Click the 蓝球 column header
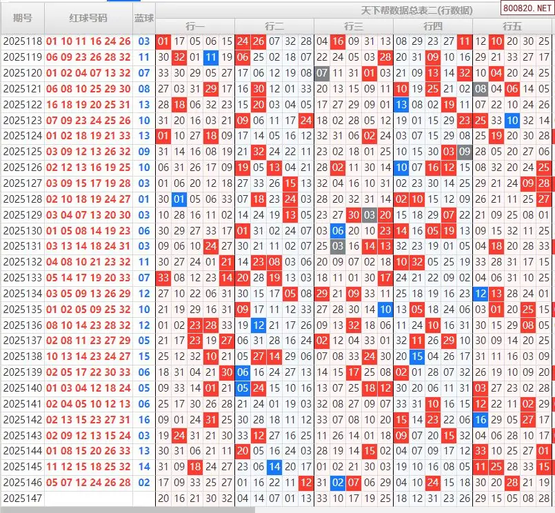This screenshot has height=513, width=555. (x=144, y=18)
